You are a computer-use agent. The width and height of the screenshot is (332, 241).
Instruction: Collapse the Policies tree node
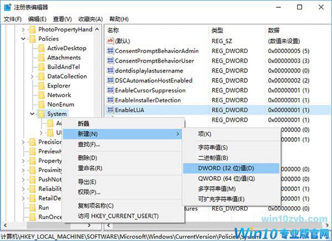[23, 39]
